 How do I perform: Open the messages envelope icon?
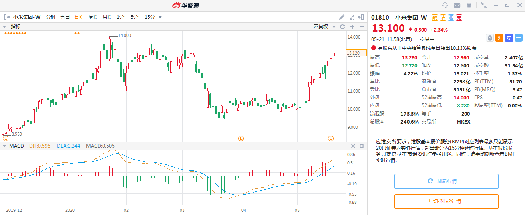457,5
